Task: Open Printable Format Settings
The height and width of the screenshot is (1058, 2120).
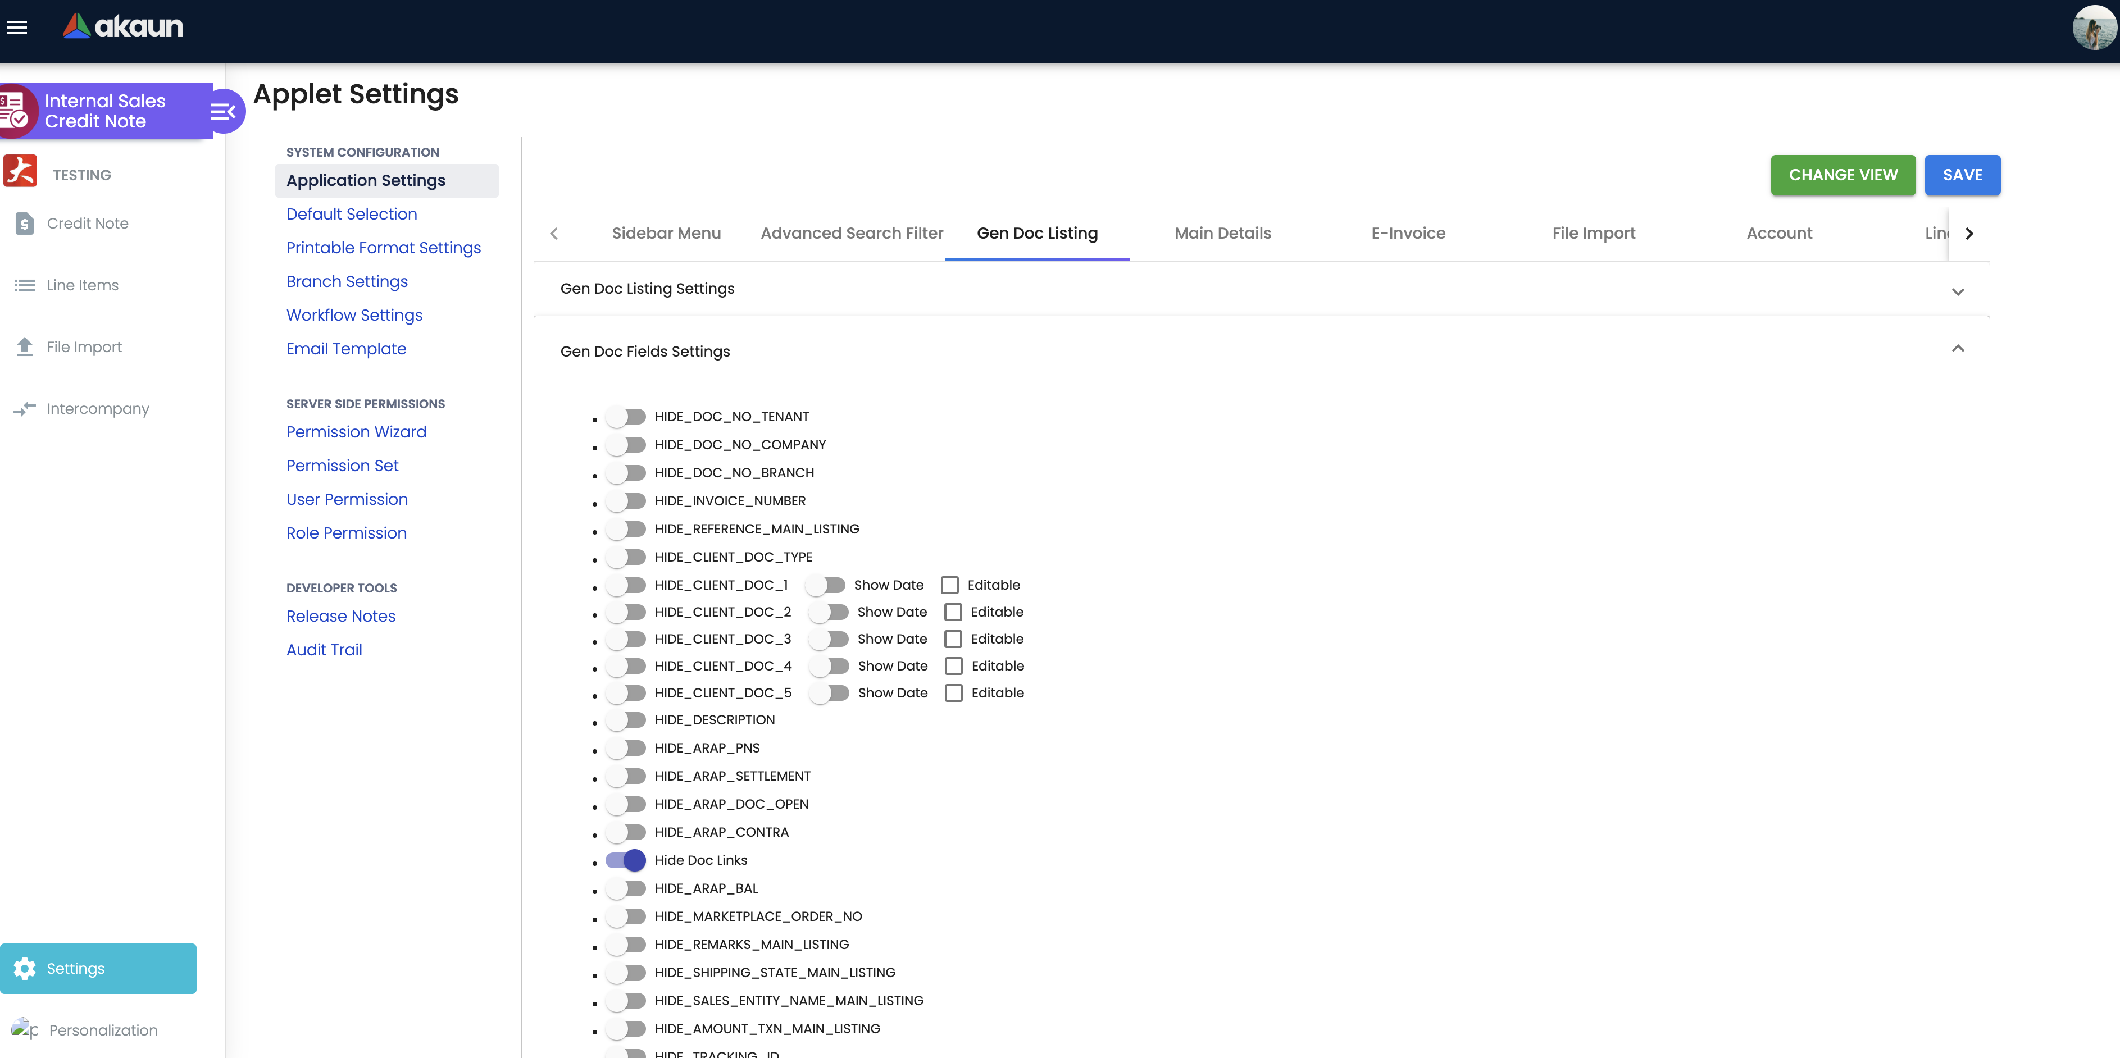Action: [x=384, y=248]
